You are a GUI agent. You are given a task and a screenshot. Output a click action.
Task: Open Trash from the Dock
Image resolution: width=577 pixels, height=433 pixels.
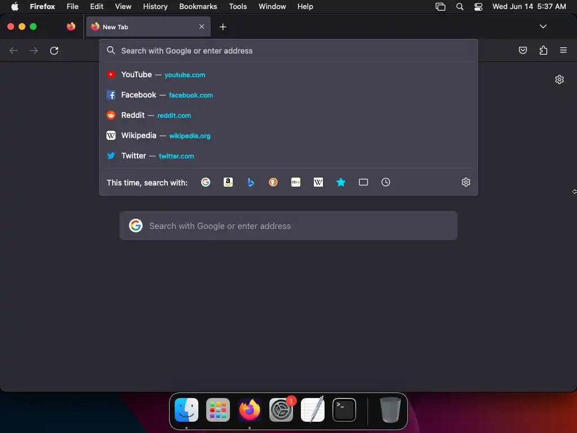coord(390,410)
